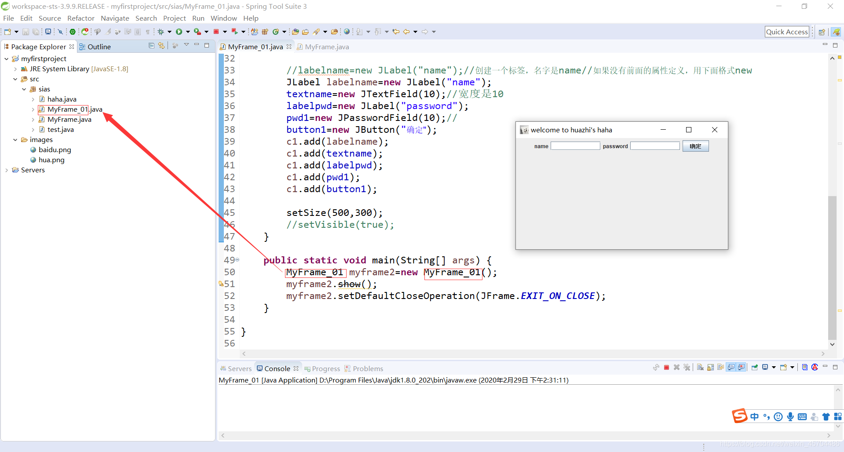Viewport: 844px width, 452px height.
Task: Click the Display Selected Console monitor icon
Action: [x=765, y=368]
